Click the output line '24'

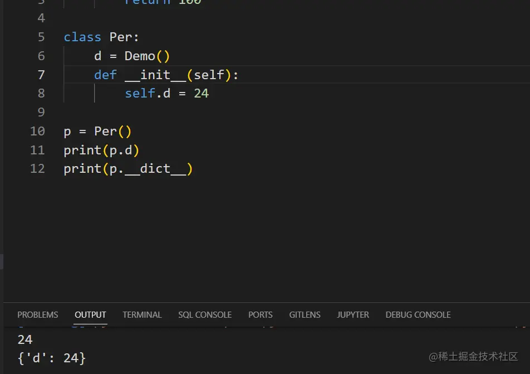point(25,339)
